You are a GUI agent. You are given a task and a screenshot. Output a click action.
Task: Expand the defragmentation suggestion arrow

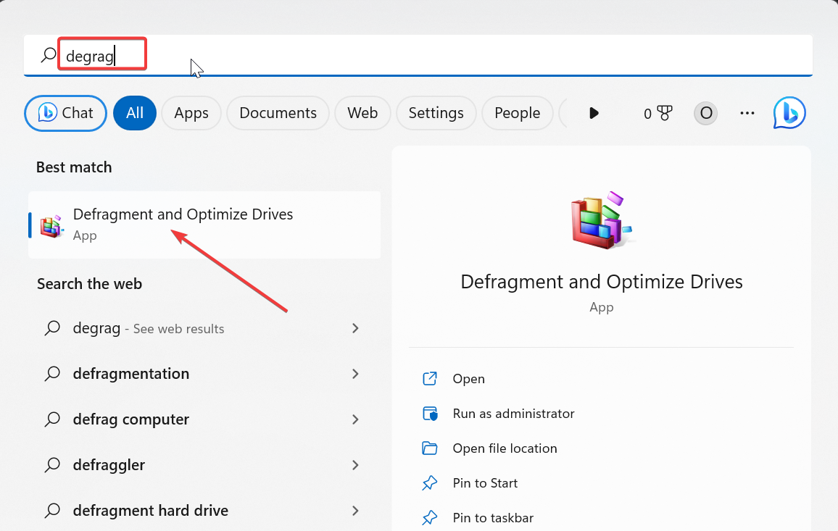click(355, 374)
